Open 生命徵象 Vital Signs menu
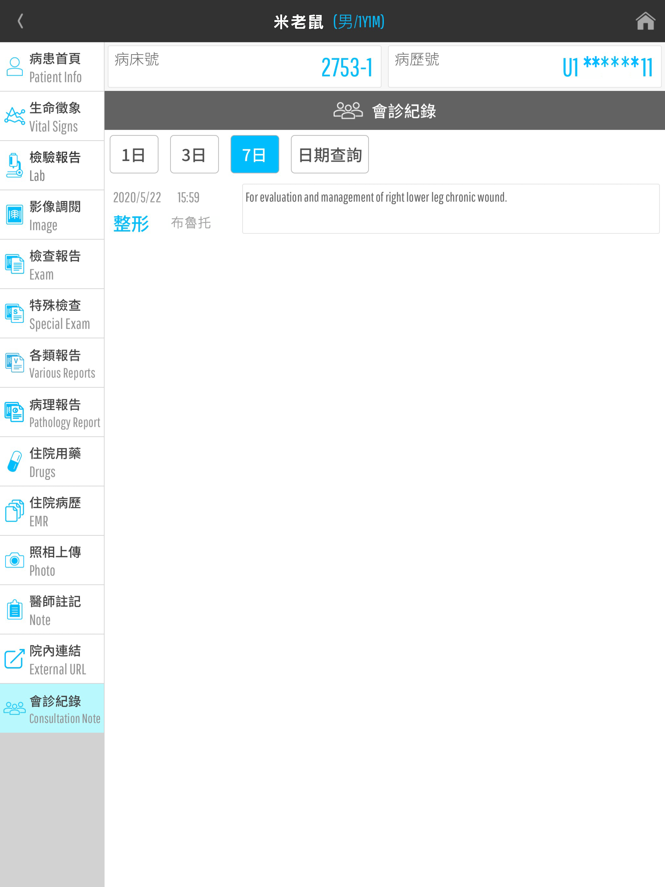 pyautogui.click(x=52, y=116)
